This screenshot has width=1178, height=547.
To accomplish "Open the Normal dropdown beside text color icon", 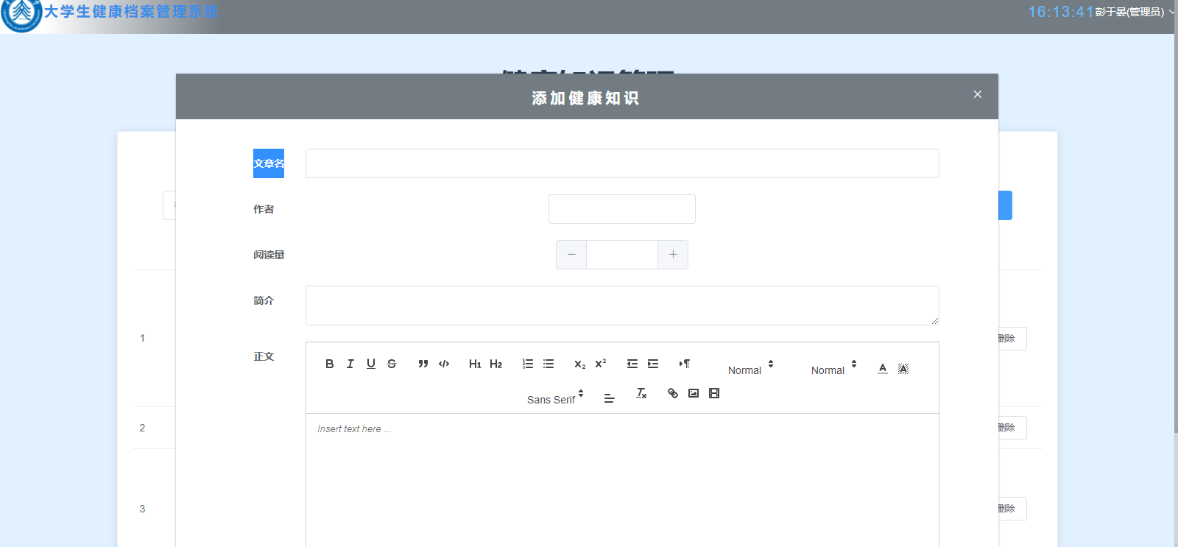I will coord(833,370).
